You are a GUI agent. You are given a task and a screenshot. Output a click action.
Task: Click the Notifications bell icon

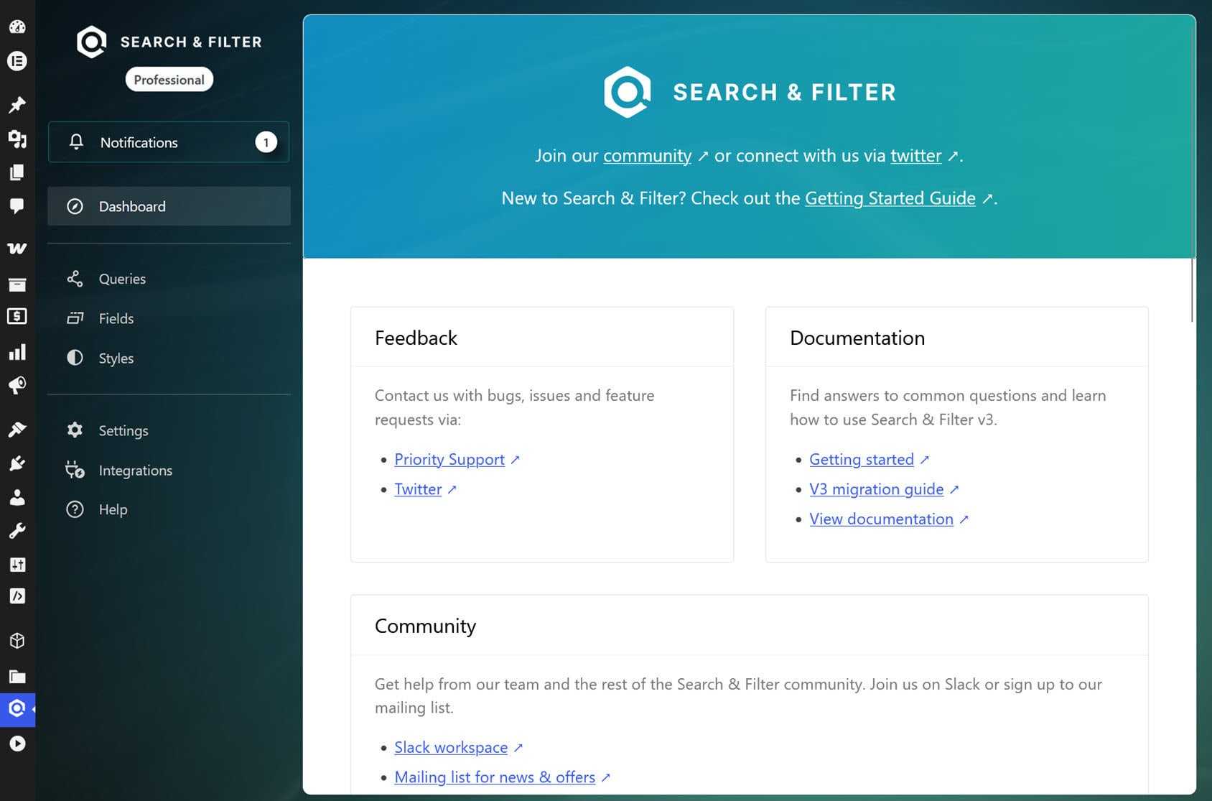[76, 142]
